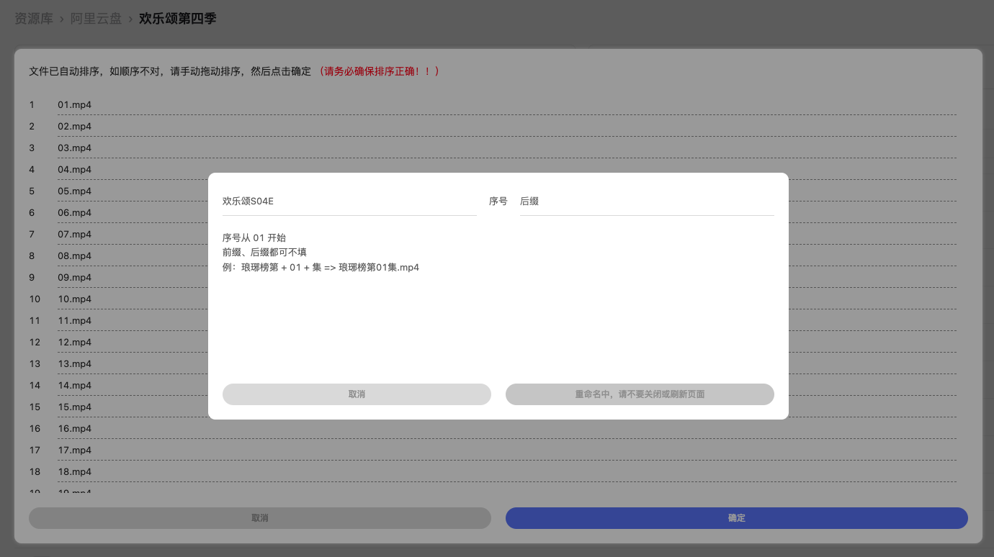Select the 14.mp4 file row
The image size is (994, 557).
(x=75, y=386)
